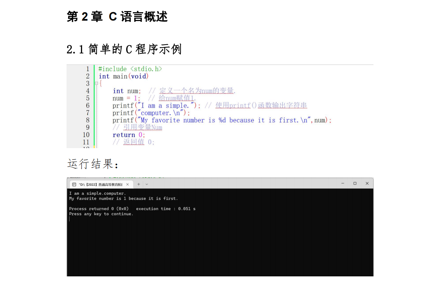
Task: Click the blinking cursor in the terminal output
Action: (x=70, y=219)
